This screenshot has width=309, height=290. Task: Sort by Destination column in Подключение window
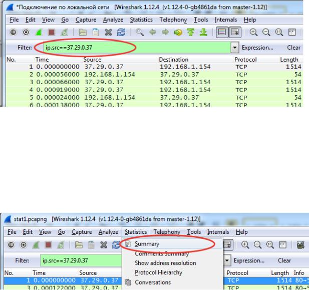pos(174,59)
